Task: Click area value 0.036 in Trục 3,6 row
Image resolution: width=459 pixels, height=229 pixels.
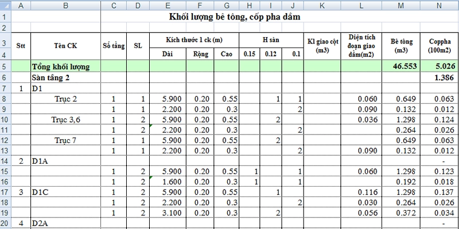Action: [x=361, y=120]
